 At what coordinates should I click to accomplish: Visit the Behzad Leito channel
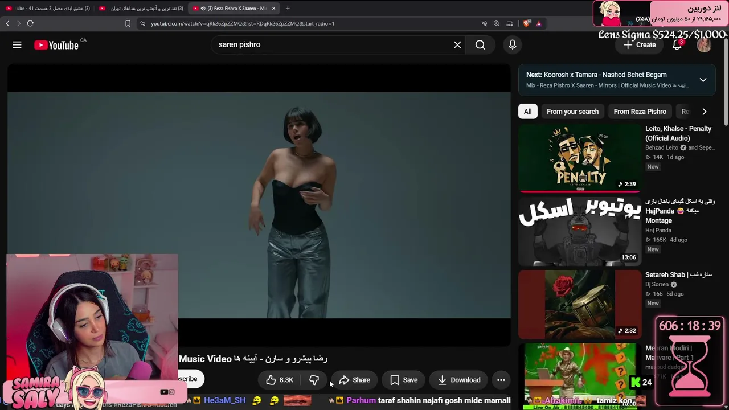click(662, 147)
